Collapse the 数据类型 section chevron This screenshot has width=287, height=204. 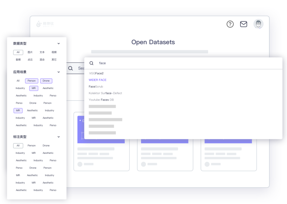click(58, 44)
